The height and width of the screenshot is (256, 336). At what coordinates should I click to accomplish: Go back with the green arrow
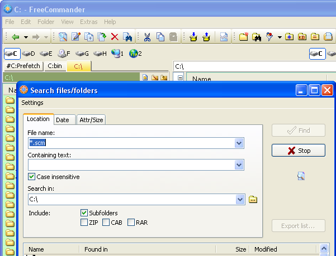[x=16, y=37]
